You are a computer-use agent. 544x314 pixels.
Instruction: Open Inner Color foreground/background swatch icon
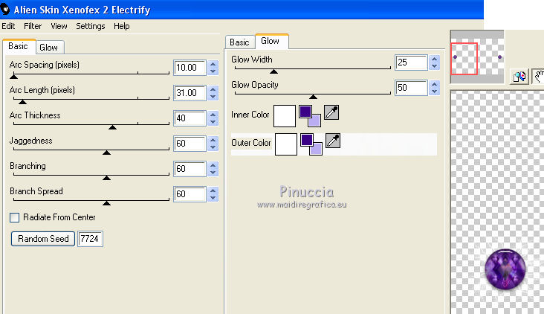pyautogui.click(x=310, y=115)
